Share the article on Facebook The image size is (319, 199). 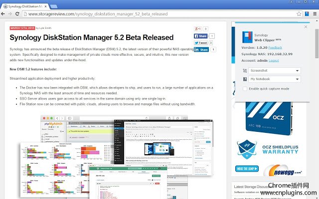(200, 36)
